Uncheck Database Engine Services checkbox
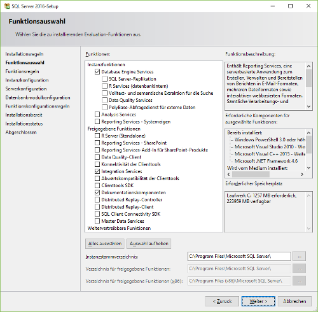The width and height of the screenshot is (318, 312). tap(97, 72)
